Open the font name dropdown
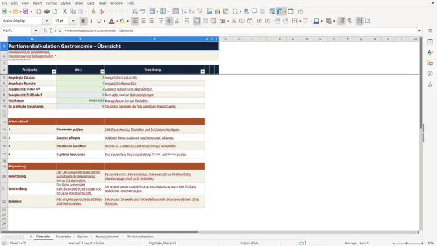 47,20
